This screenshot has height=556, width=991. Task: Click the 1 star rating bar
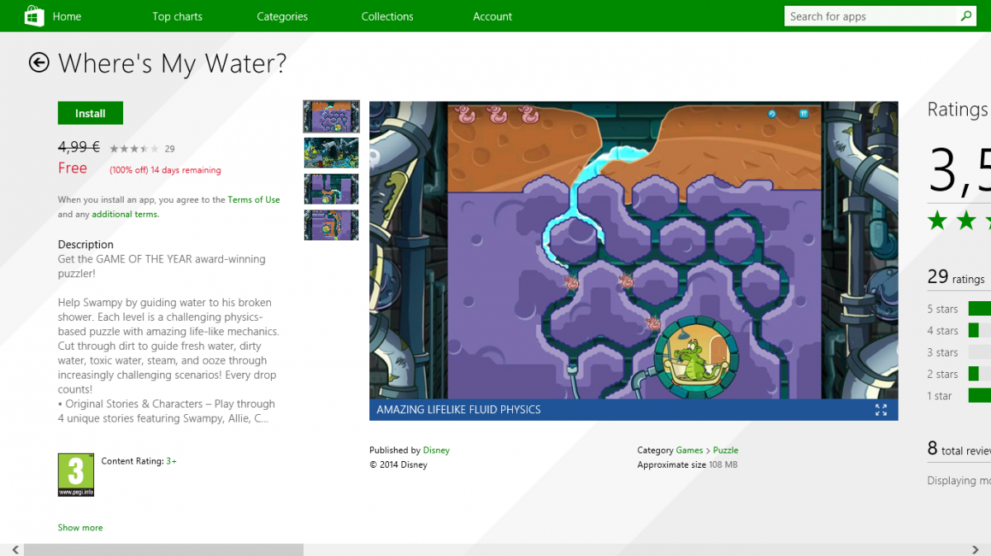[979, 395]
